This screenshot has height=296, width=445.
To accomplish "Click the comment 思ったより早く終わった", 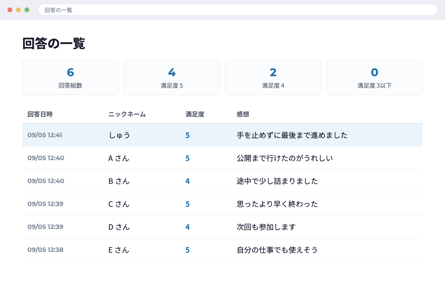I will [277, 204].
